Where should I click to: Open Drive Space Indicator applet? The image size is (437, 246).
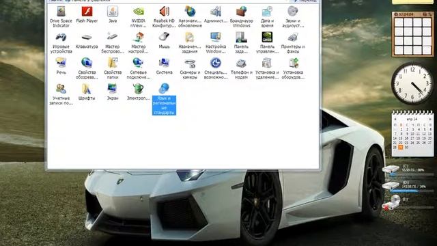click(61, 16)
